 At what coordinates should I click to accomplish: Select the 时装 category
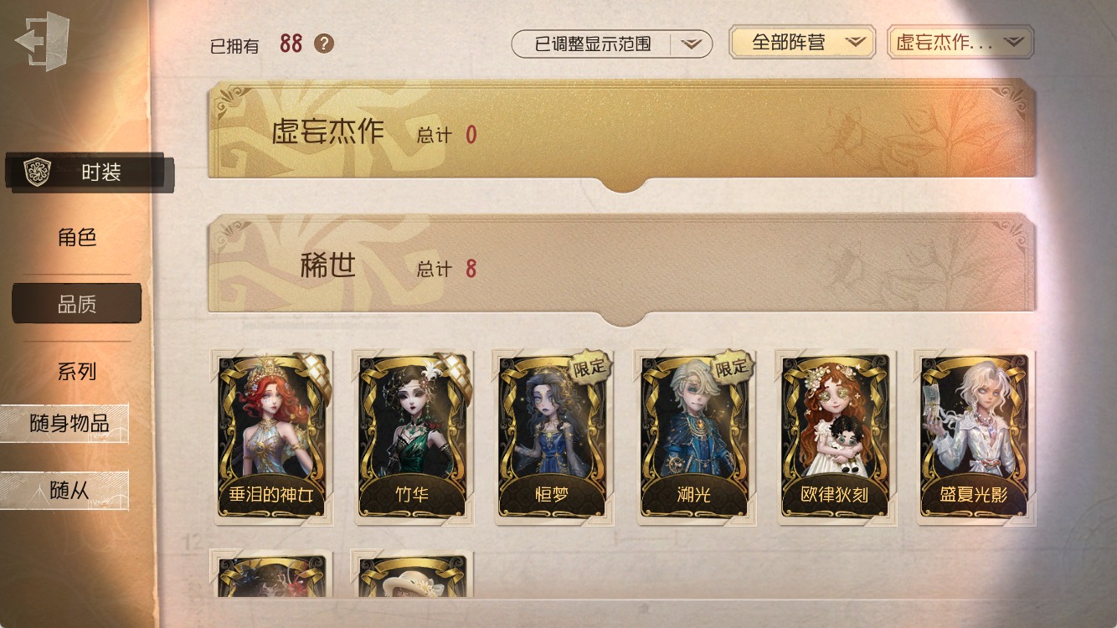(88, 172)
